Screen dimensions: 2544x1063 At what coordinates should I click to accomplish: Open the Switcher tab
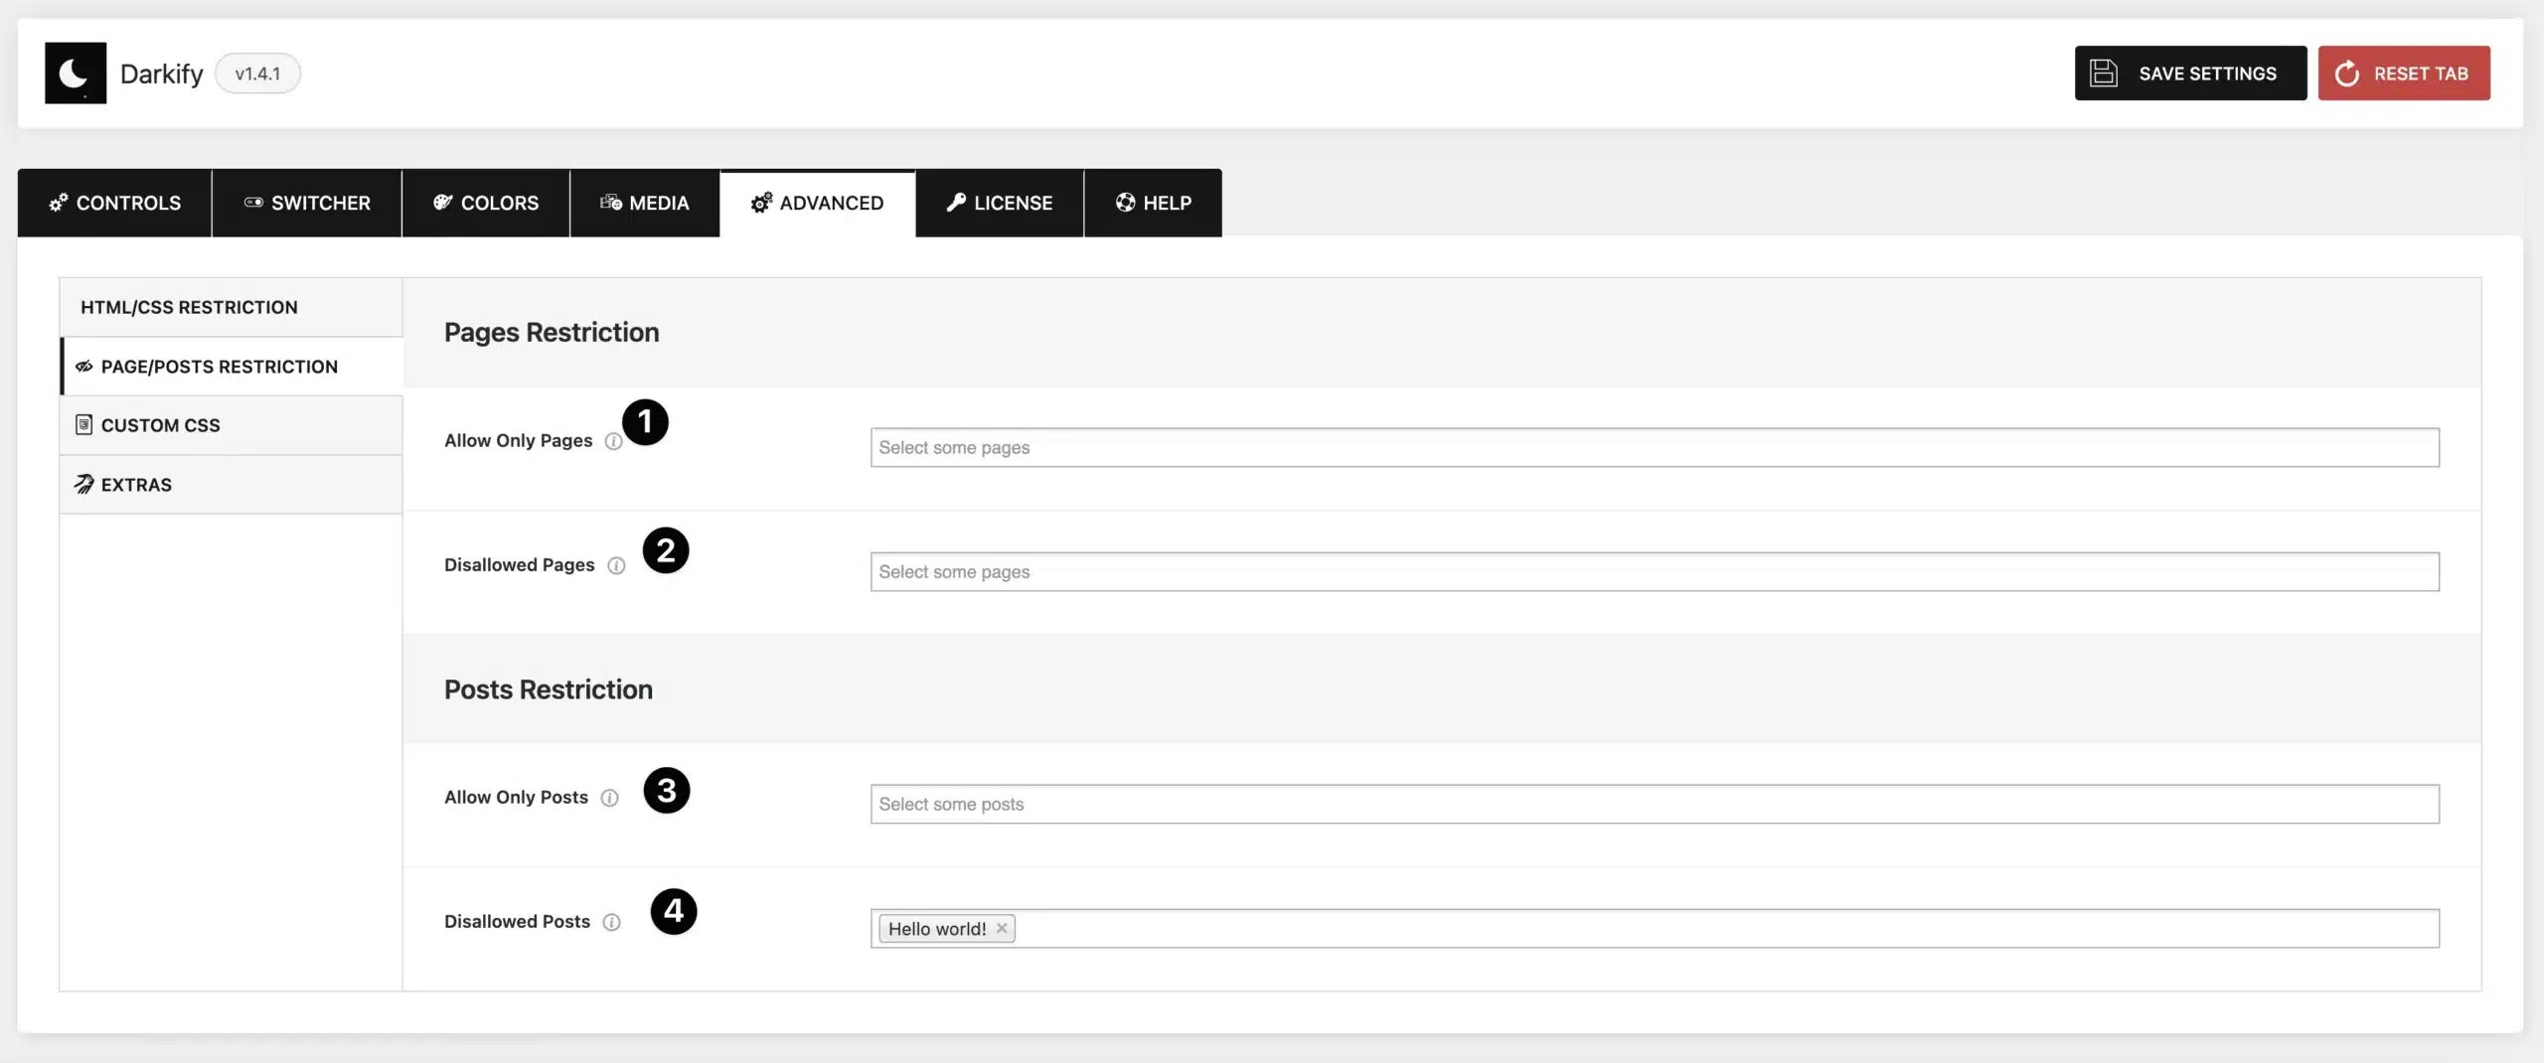307,203
